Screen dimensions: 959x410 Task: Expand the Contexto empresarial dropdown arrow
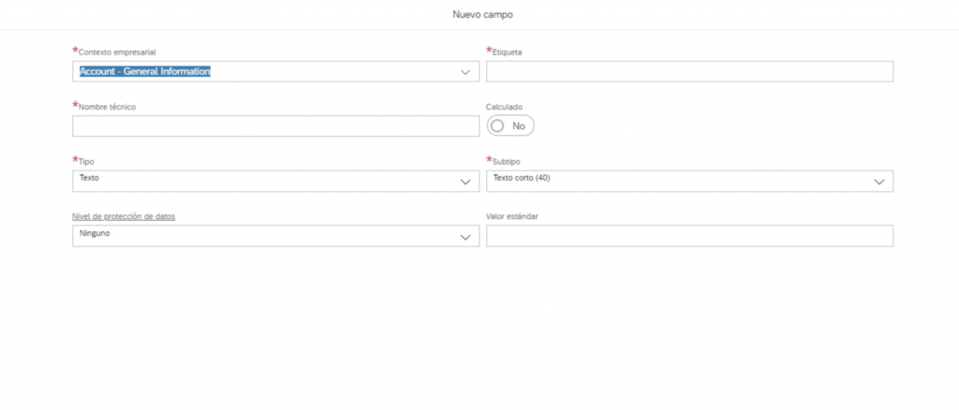465,72
